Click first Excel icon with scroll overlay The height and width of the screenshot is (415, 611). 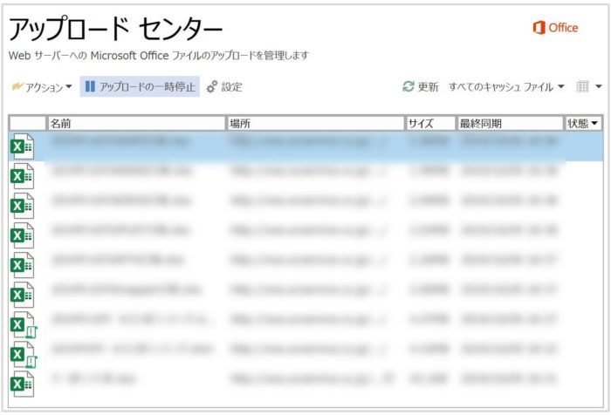click(x=24, y=324)
